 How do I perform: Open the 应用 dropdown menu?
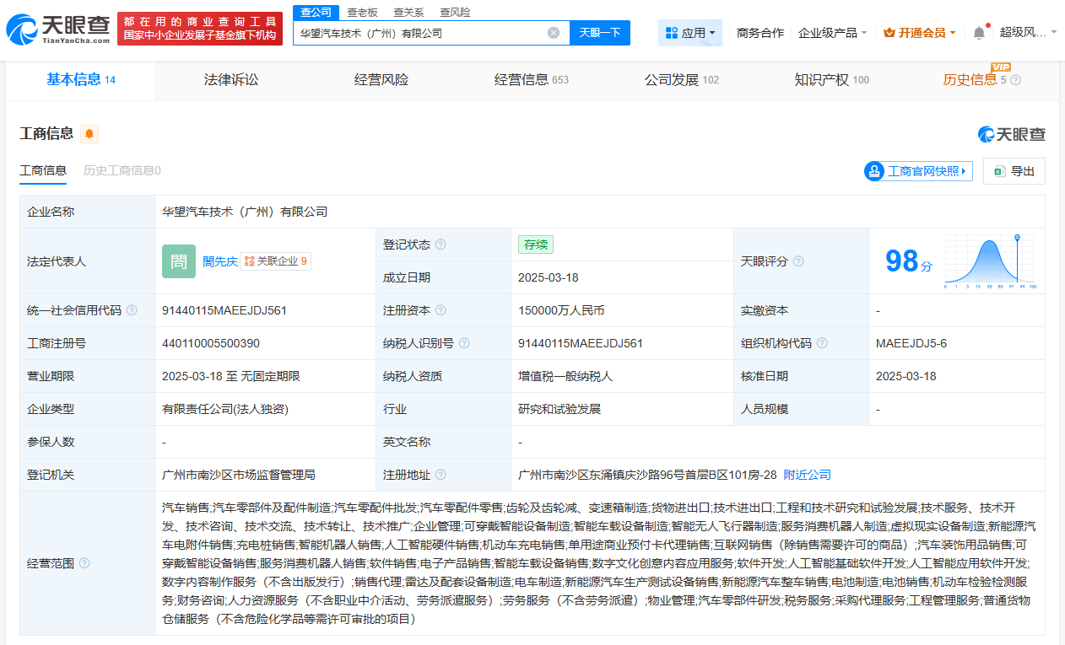[689, 31]
